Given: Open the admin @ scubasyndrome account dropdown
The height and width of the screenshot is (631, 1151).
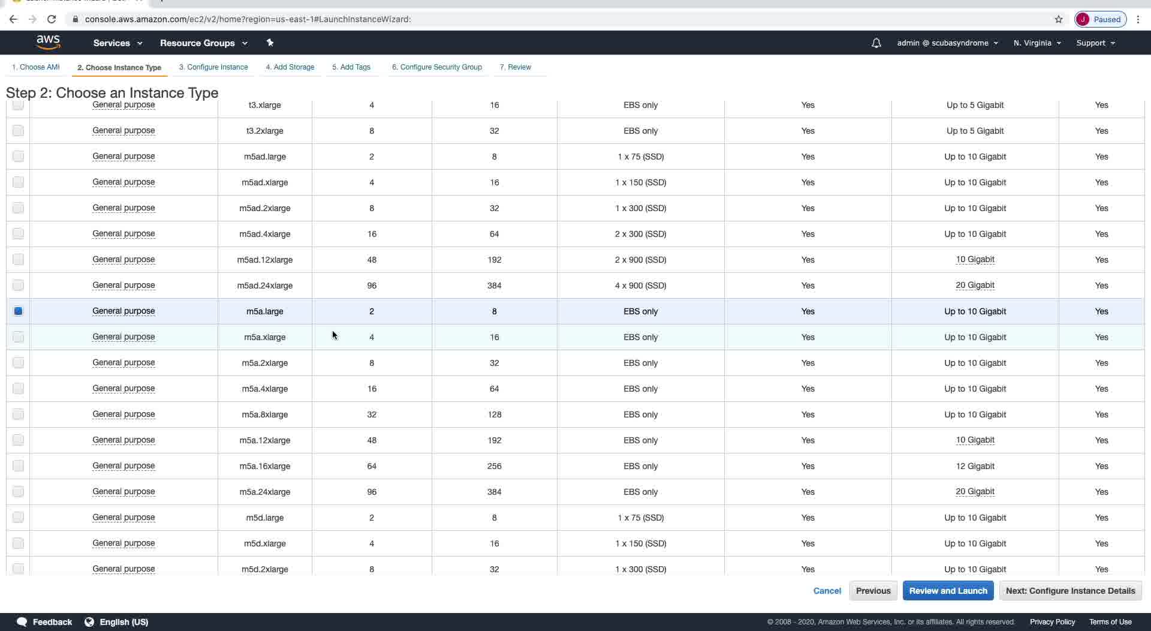Looking at the screenshot, I should [x=947, y=43].
